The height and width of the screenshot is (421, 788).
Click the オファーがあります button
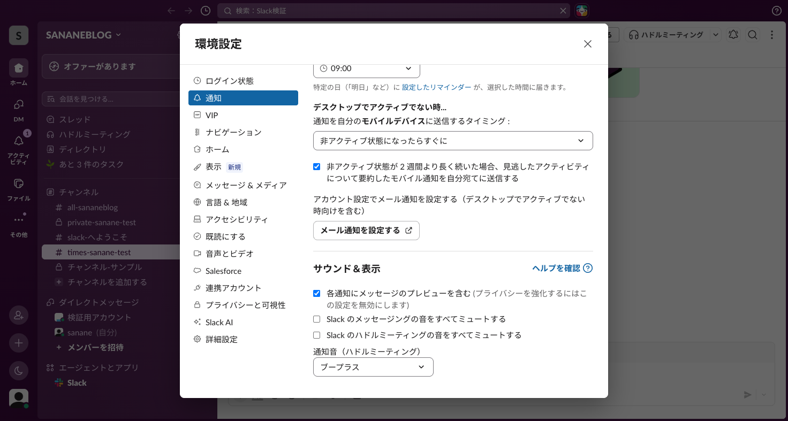coord(111,66)
